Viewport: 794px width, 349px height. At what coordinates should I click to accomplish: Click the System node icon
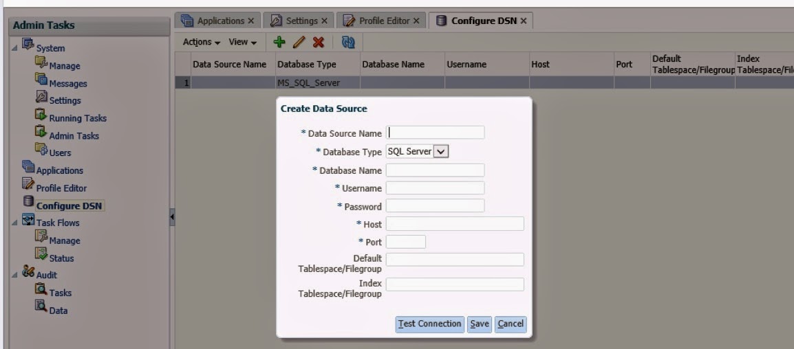pyautogui.click(x=28, y=45)
